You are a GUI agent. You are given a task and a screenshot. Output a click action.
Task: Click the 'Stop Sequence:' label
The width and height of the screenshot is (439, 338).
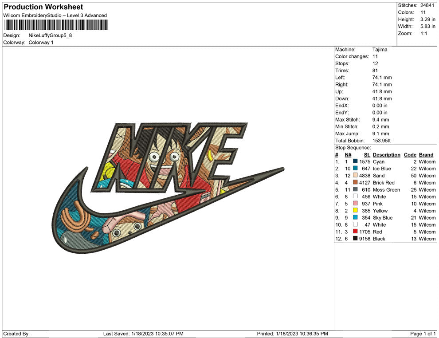[353, 148]
